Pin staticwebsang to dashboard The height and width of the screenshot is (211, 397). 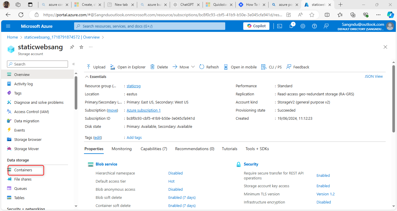coord(72,47)
